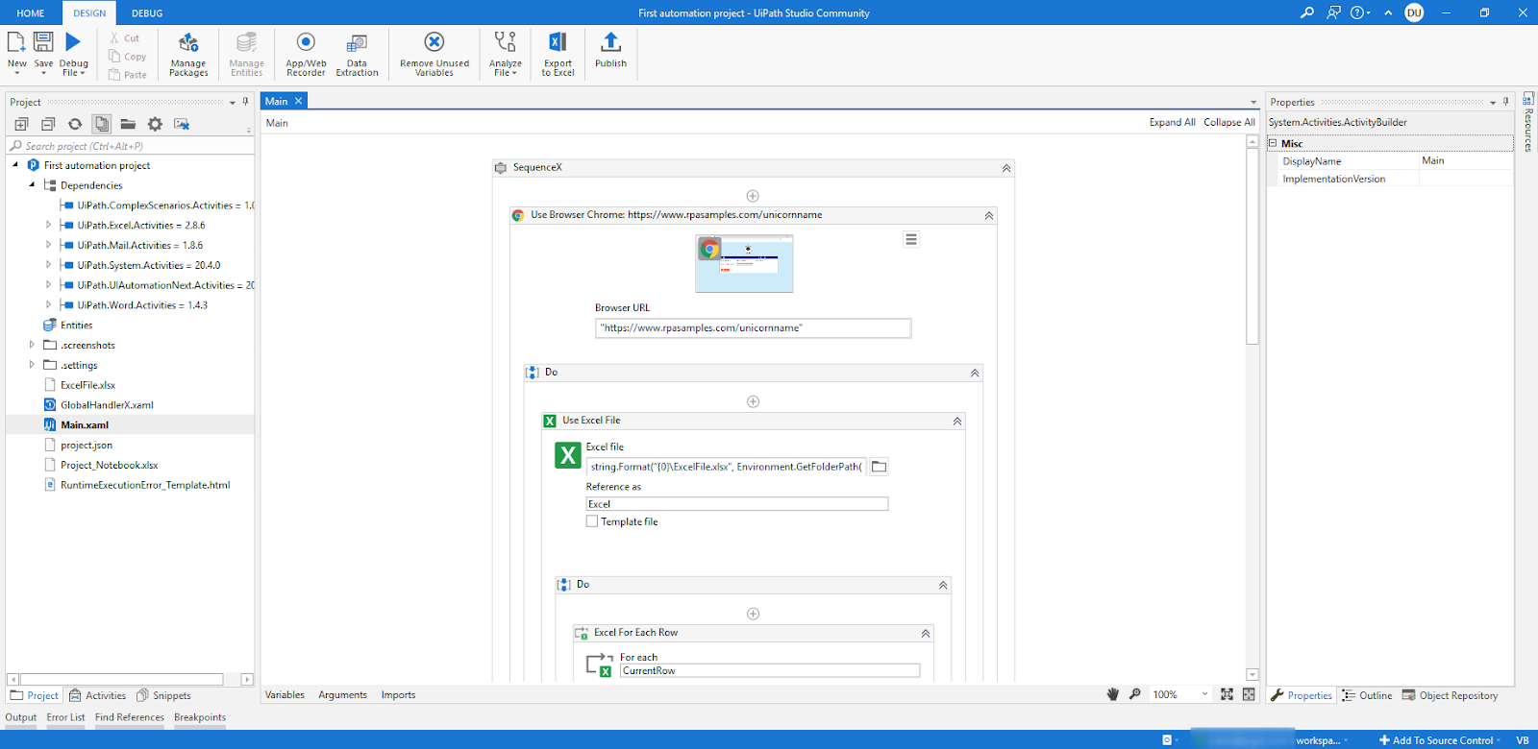Open Object Repository tab
The height and width of the screenshot is (749, 1538).
[x=1450, y=695]
